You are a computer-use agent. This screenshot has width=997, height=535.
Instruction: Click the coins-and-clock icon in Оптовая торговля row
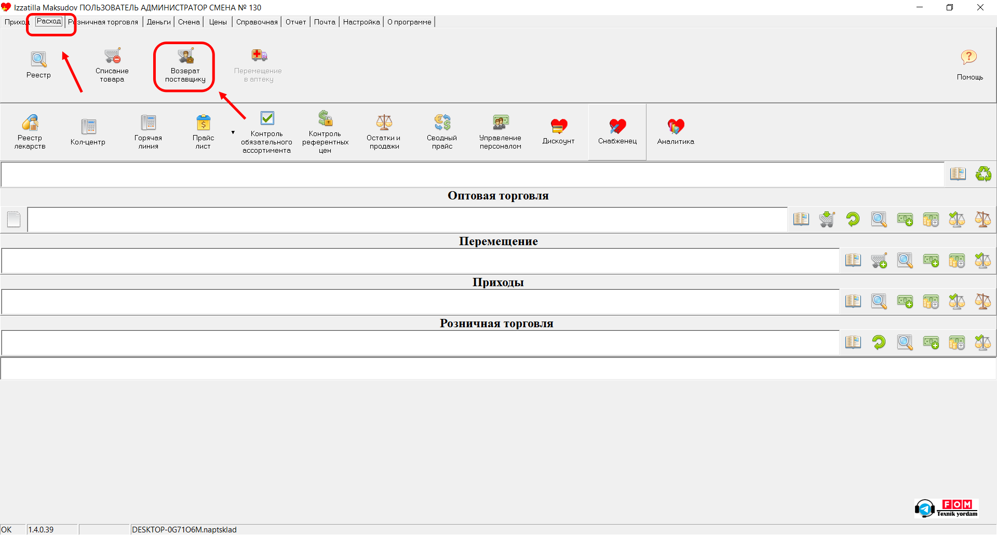click(931, 219)
